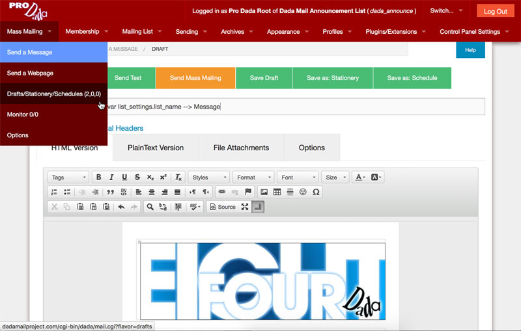521x331 pixels.
Task: Insert a numbered list
Action: coord(54,192)
